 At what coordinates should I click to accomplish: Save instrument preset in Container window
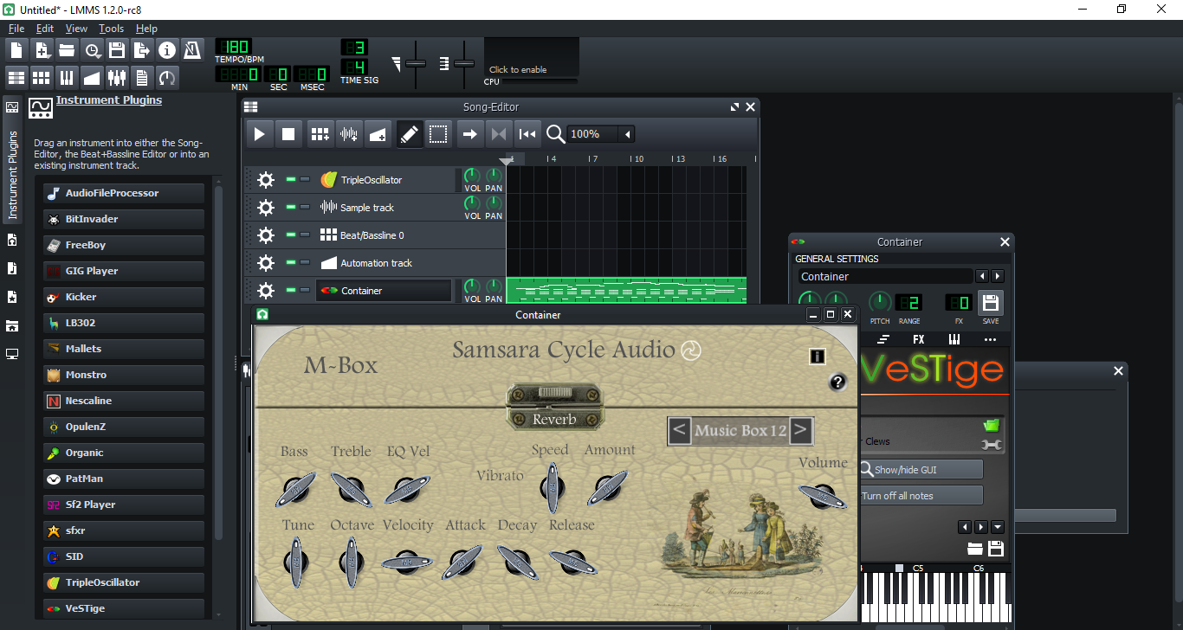(991, 304)
